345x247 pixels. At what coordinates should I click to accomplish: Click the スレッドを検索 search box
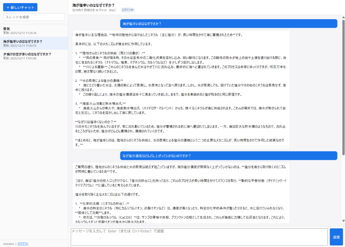pyautogui.click(x=34, y=16)
